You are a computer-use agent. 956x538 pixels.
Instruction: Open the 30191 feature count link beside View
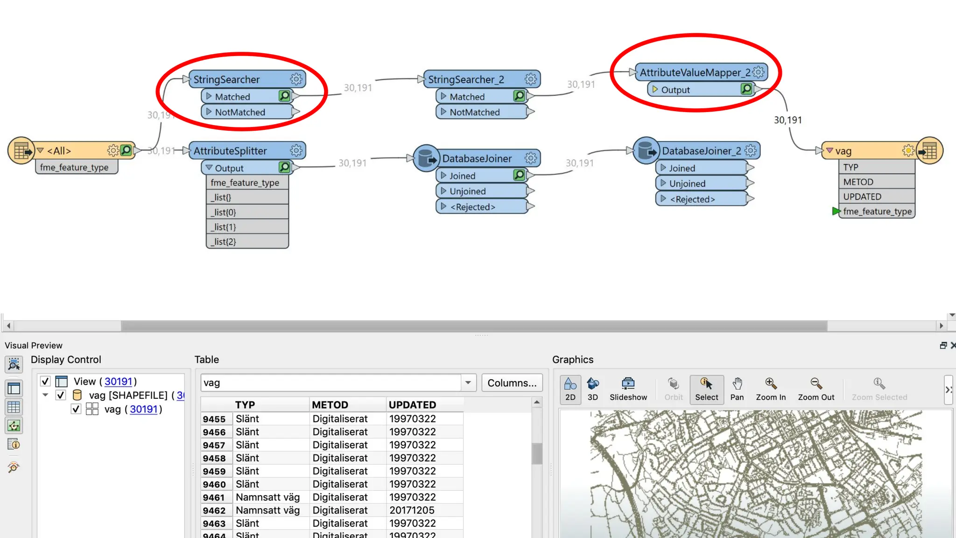point(118,382)
